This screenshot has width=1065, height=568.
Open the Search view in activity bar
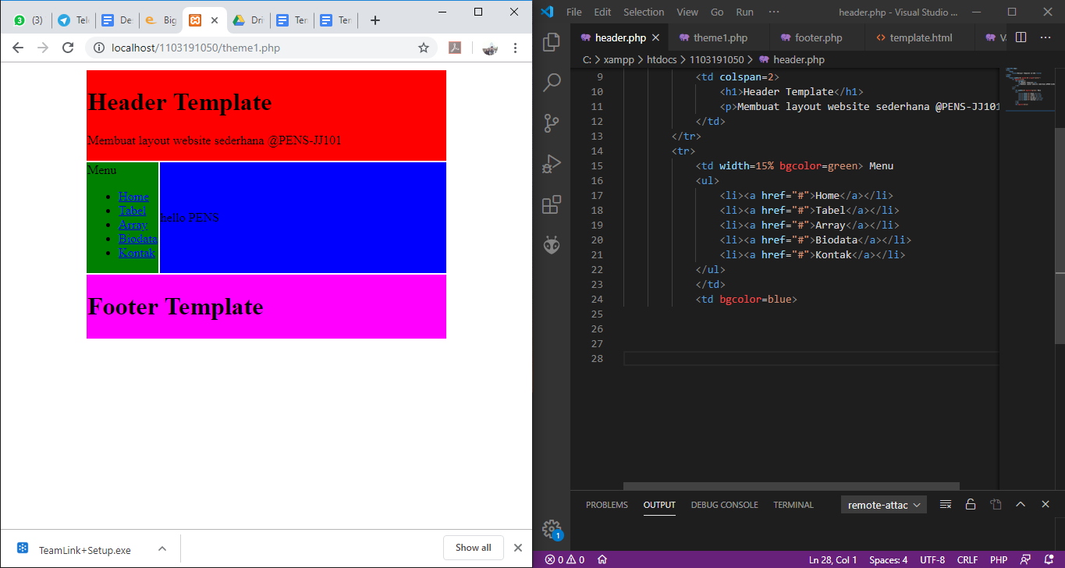[552, 82]
